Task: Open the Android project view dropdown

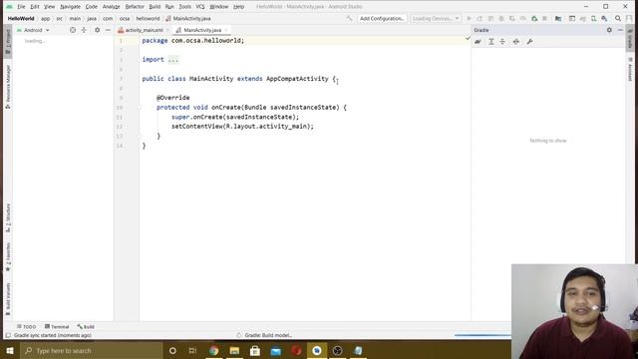Action: pos(33,30)
